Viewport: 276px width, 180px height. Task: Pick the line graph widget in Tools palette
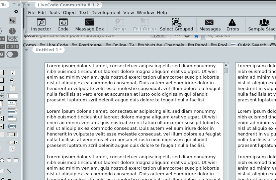pyautogui.click(x=12, y=39)
